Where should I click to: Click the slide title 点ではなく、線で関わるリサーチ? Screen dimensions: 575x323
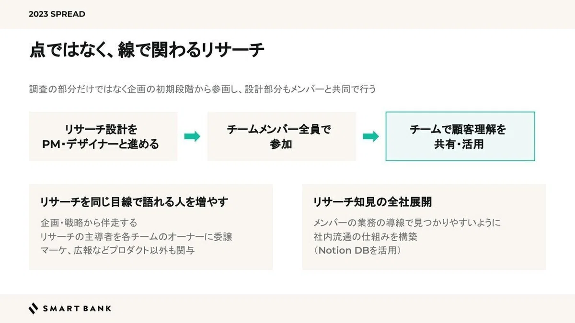[x=147, y=51]
